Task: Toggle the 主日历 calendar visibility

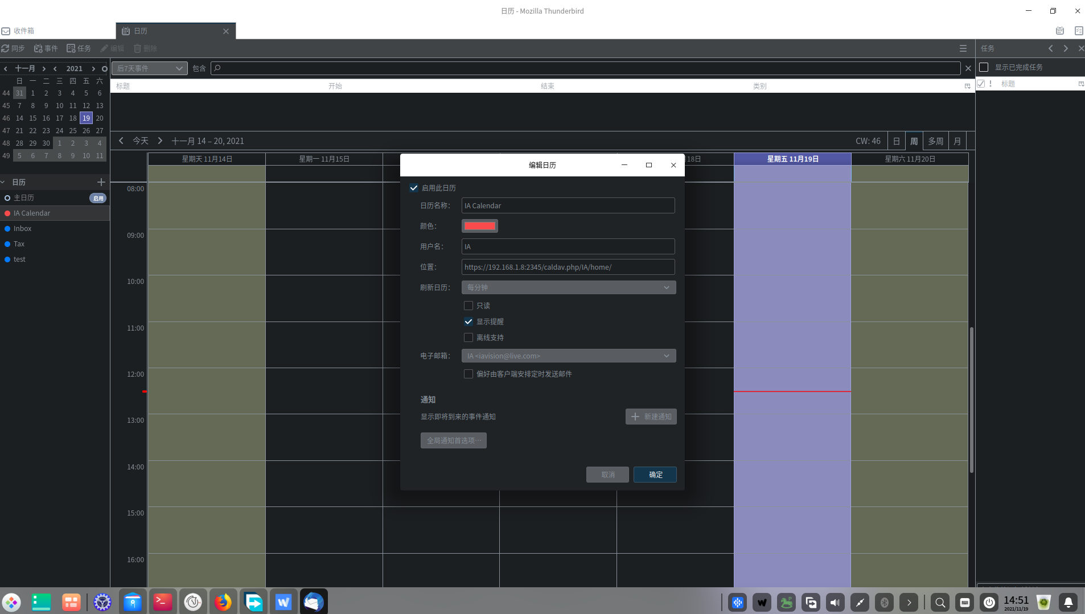Action: 7,198
